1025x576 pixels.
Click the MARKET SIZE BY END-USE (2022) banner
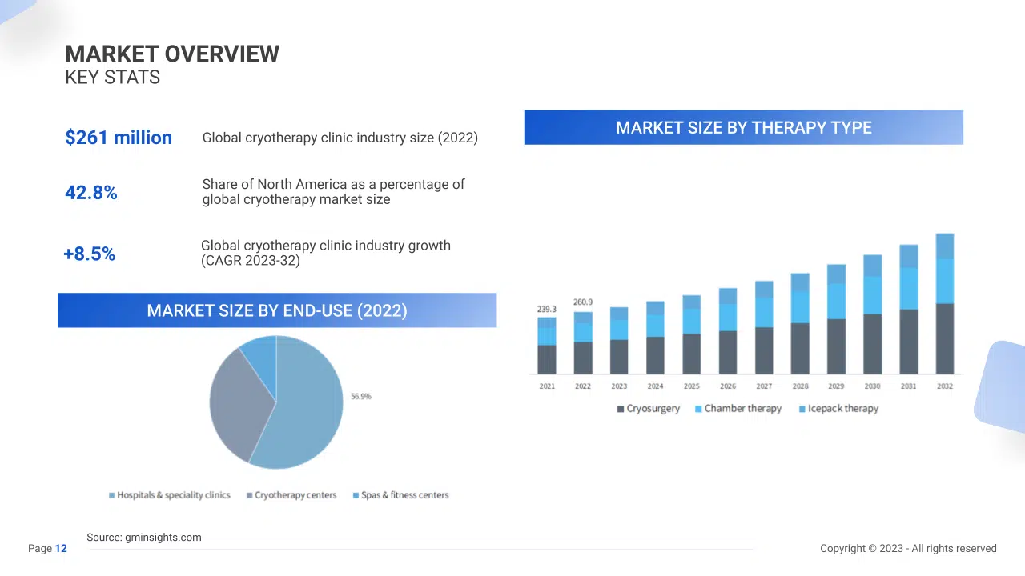point(277,310)
